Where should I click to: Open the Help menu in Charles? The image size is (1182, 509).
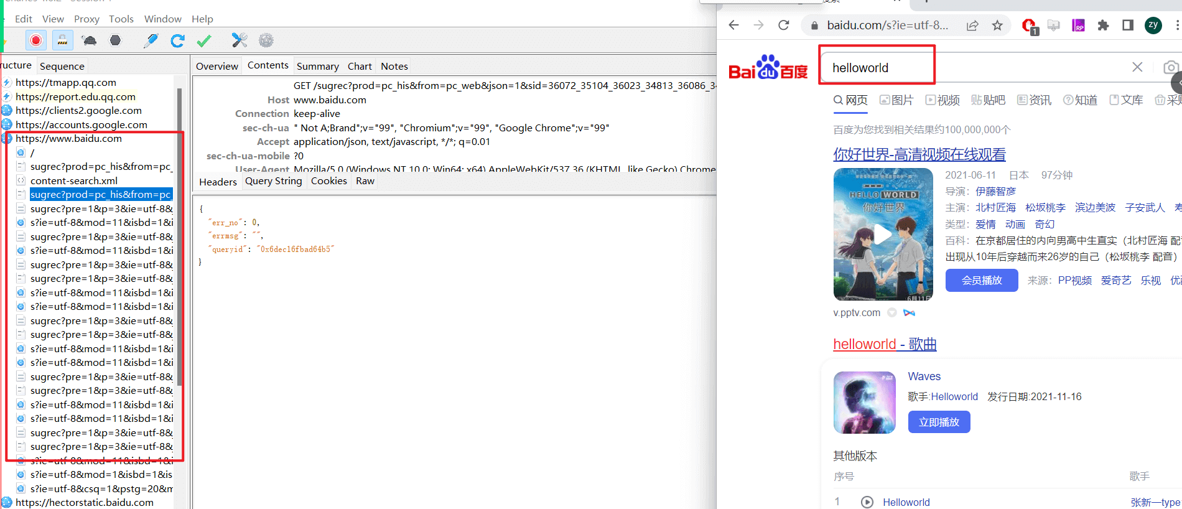point(202,19)
